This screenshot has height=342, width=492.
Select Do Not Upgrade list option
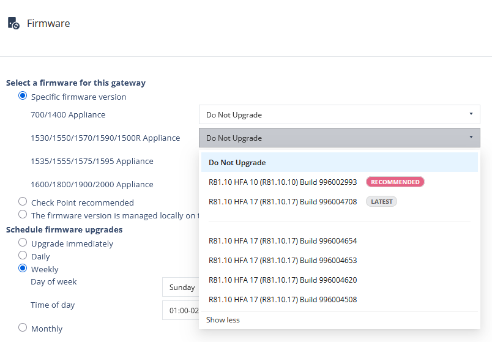[x=340, y=162]
